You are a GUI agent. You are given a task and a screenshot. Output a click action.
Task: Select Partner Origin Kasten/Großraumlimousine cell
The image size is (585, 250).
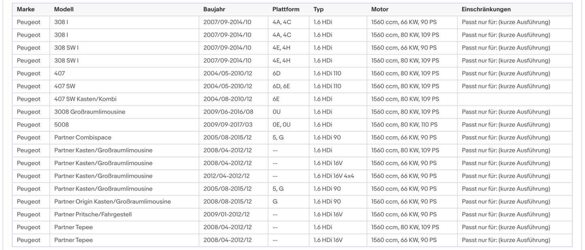click(x=113, y=202)
